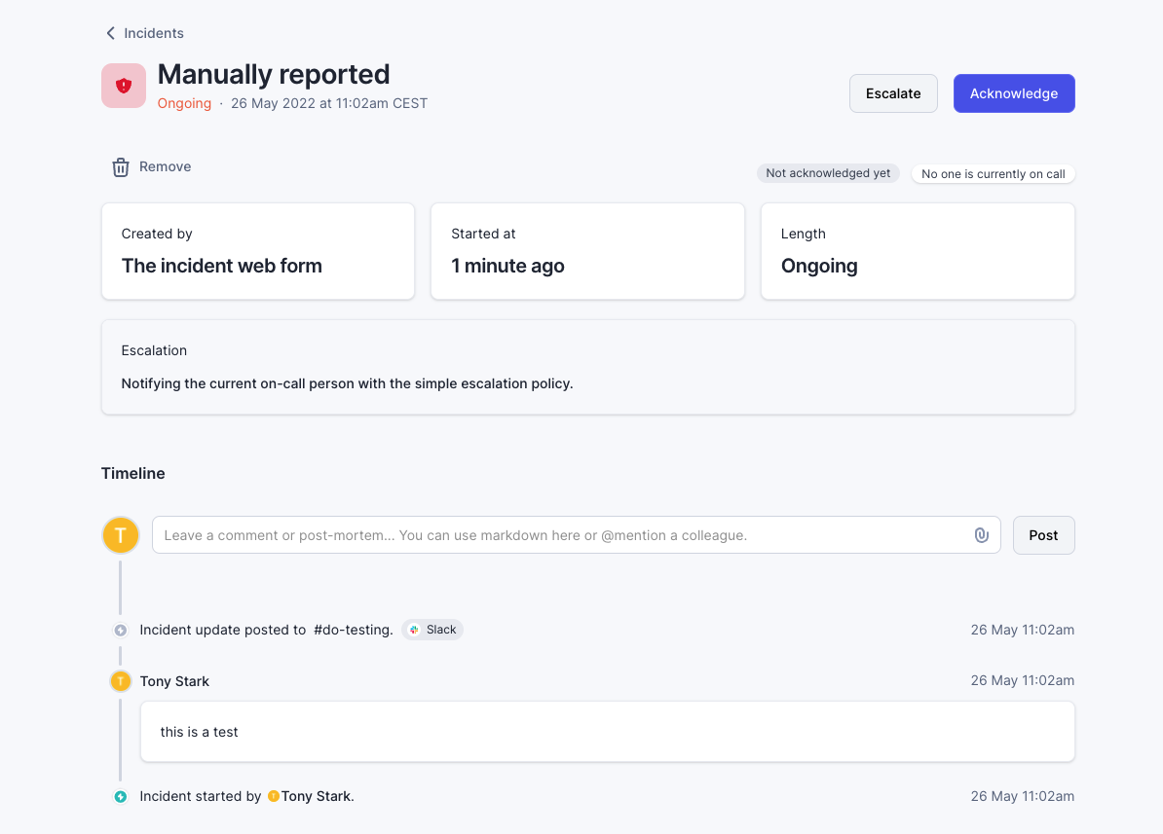This screenshot has height=834, width=1163.
Task: Click the green incident started icon
Action: tap(121, 797)
